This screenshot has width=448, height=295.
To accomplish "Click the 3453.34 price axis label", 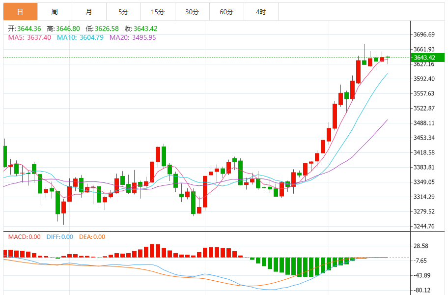I will 424,138.
